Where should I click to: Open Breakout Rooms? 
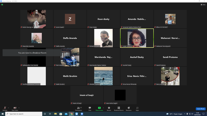tap(119, 109)
